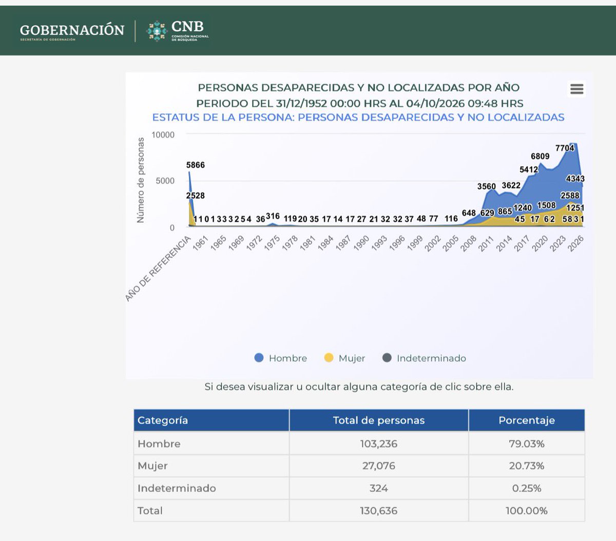Click the 130,636 total value
The image size is (616, 541).
click(x=379, y=511)
